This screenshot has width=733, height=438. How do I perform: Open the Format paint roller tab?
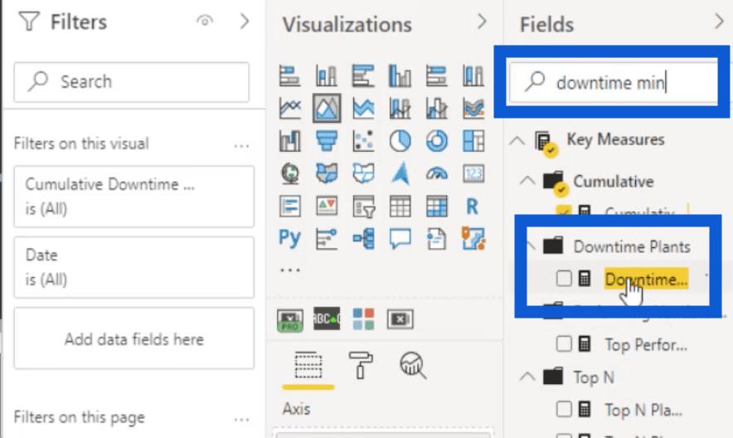[x=361, y=365]
